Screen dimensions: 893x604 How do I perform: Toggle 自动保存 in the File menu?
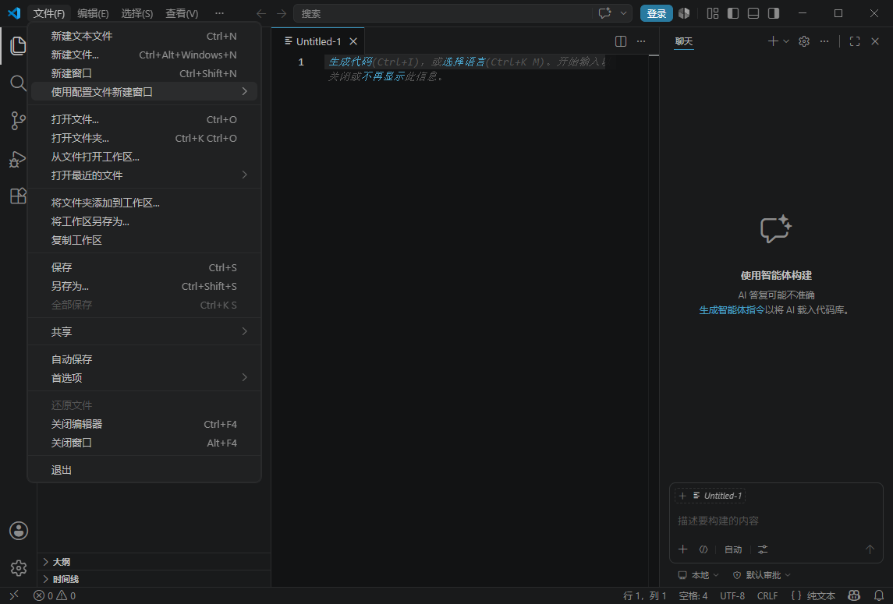[x=144, y=359]
